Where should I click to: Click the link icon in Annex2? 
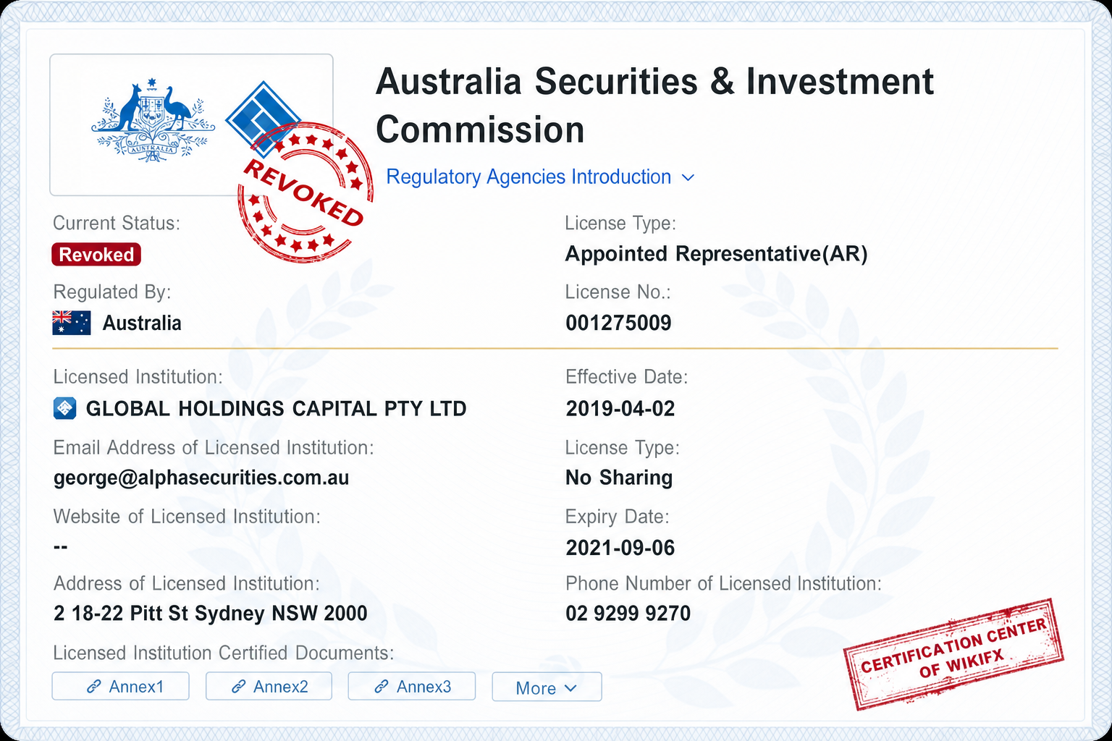(x=238, y=687)
